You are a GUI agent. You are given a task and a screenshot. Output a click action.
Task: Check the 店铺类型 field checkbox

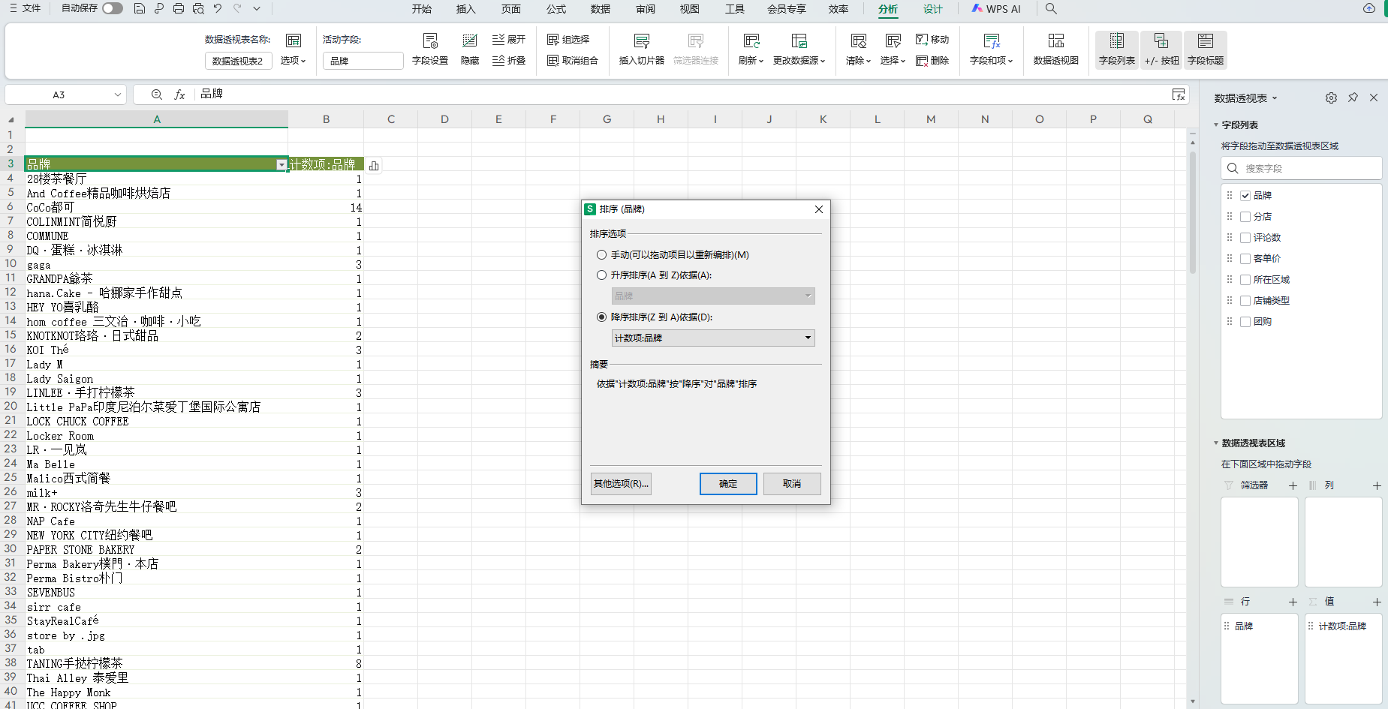1245,301
